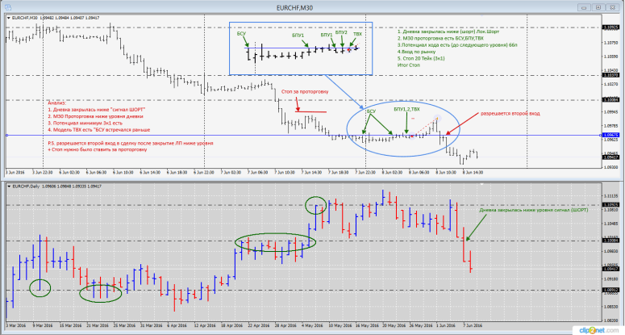This screenshot has height=335, width=625.
Task: Select the green ТВХ arrow inside blue rectangle
Action: tap(355, 43)
